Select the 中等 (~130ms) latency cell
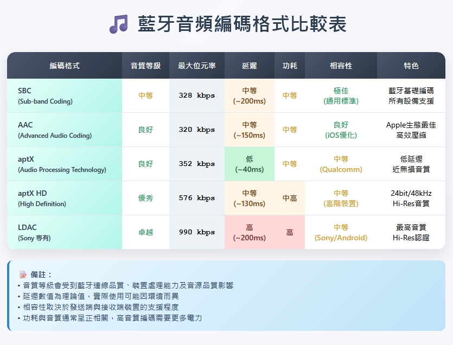This screenshot has width=453, height=345. pyautogui.click(x=250, y=198)
